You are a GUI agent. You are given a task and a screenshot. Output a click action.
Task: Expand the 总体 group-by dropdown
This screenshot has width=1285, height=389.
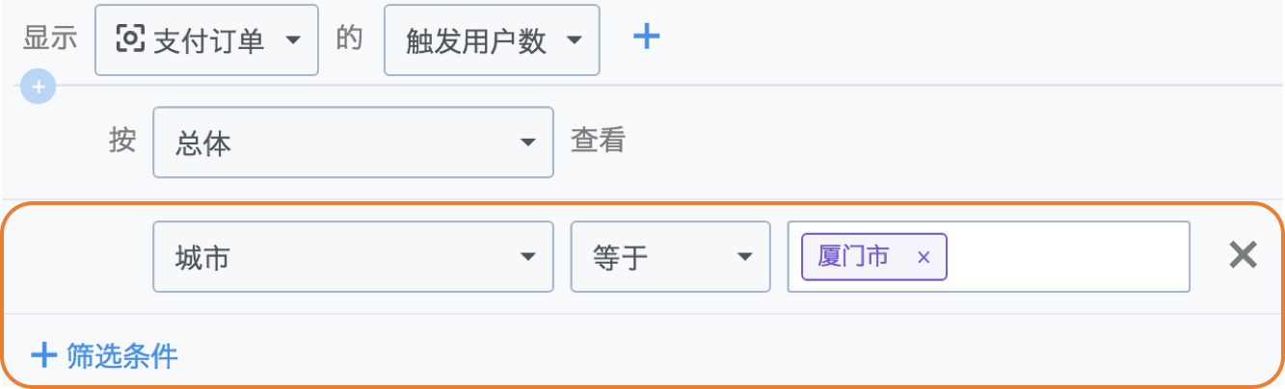click(x=352, y=143)
